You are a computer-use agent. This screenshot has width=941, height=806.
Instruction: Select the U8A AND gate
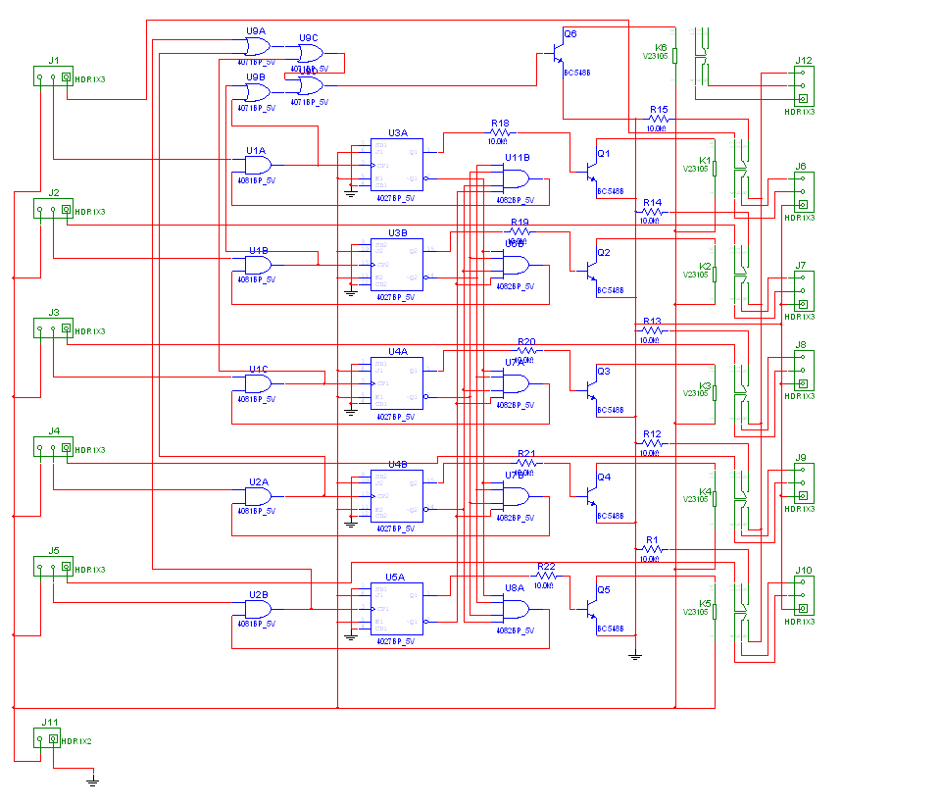(514, 609)
